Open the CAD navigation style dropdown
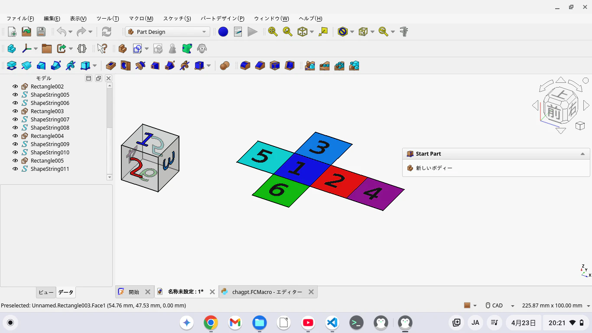This screenshot has height=333, width=592. coord(500,306)
